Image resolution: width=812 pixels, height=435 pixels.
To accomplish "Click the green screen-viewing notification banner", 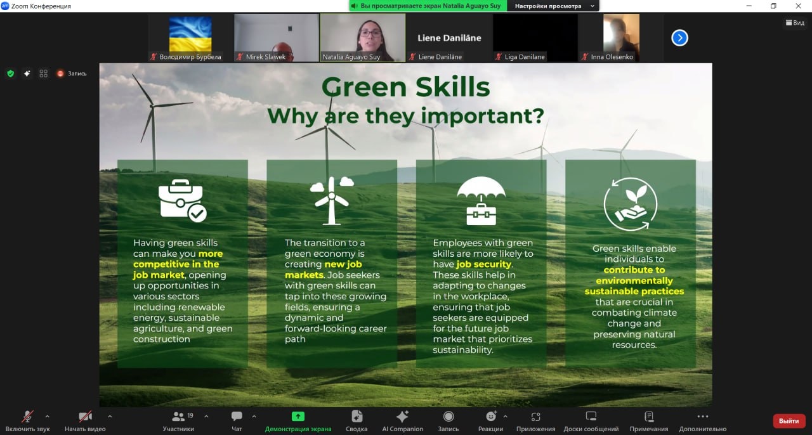I will tap(428, 6).
